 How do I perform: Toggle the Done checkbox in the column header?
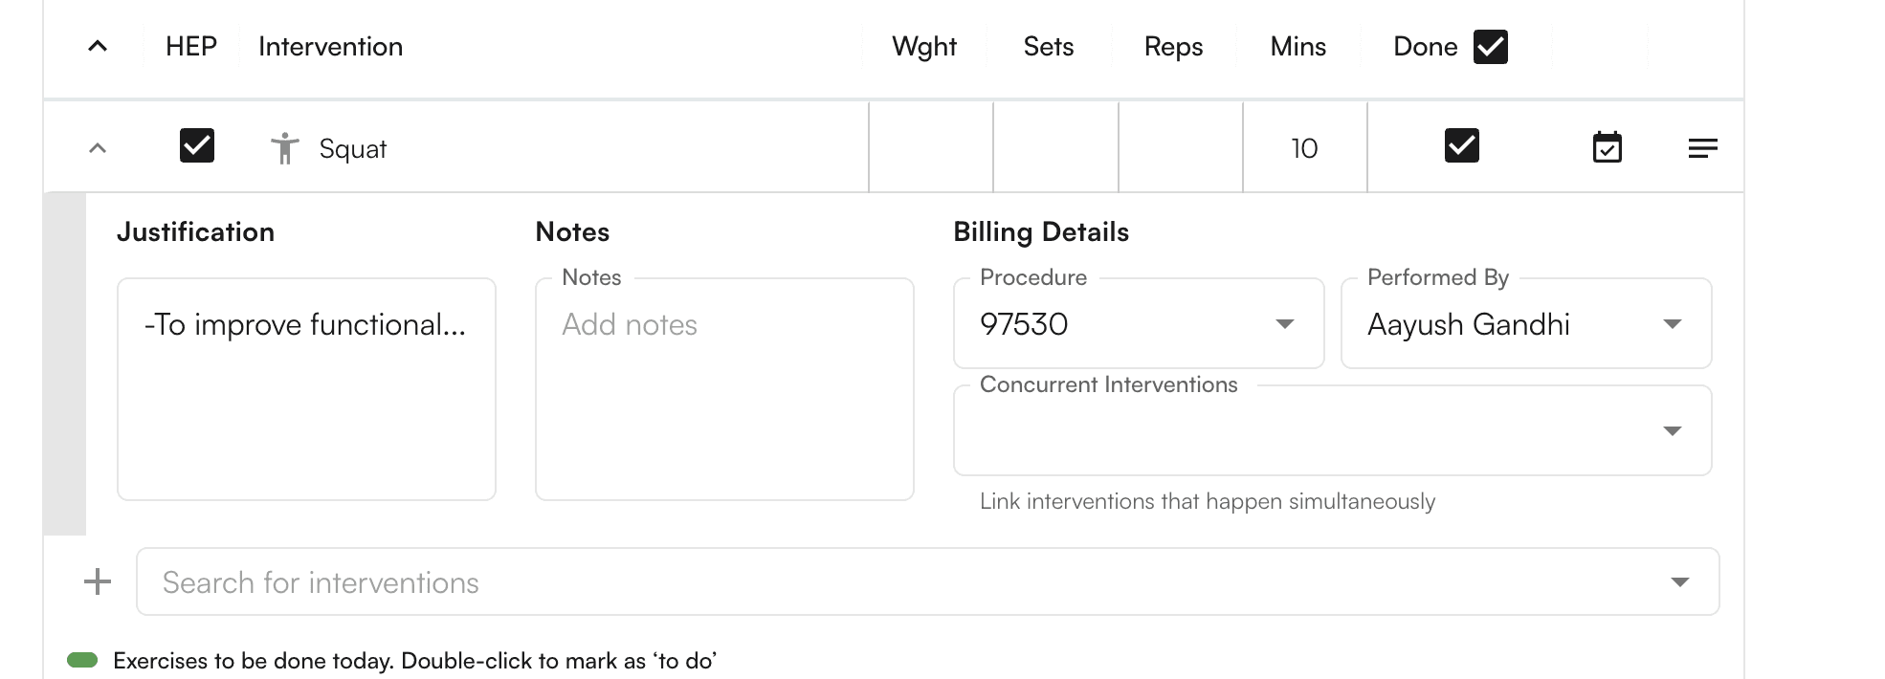[x=1489, y=45]
